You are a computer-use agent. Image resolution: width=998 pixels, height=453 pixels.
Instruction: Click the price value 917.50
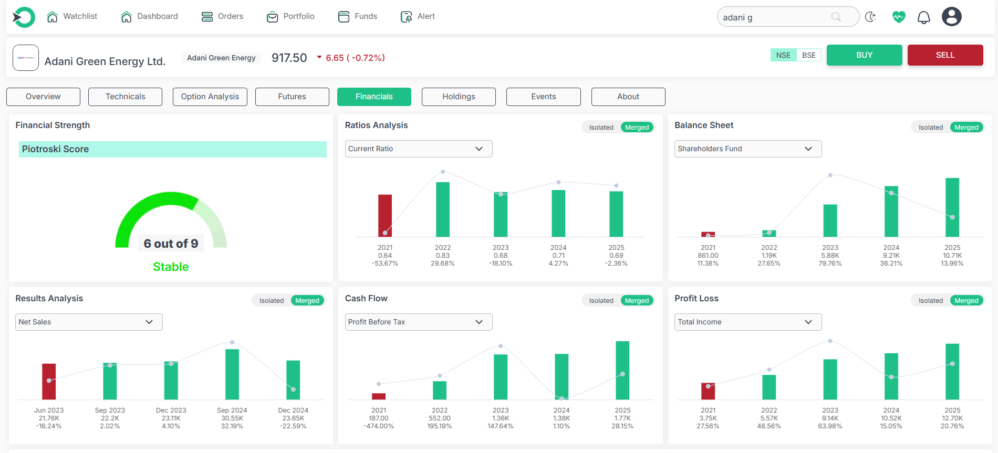pos(289,58)
